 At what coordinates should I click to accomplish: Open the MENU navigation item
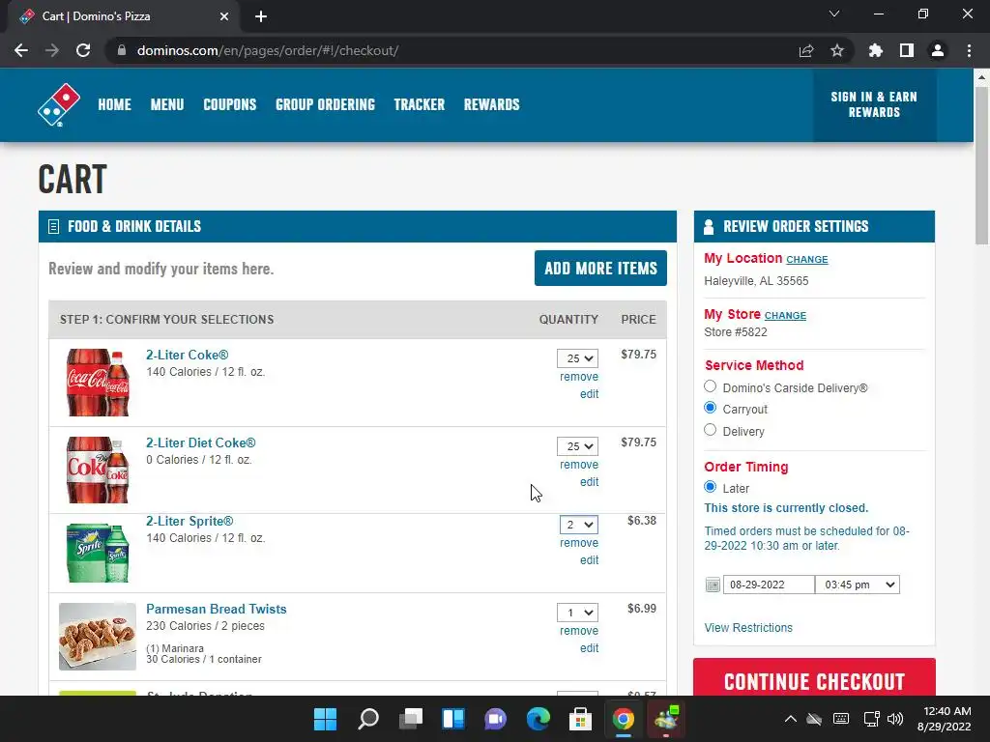[167, 104]
